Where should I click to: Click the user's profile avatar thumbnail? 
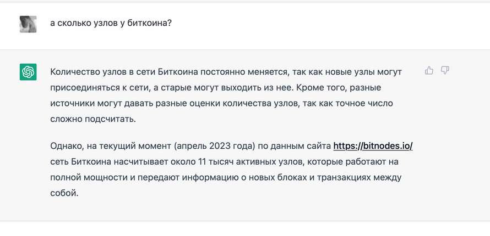pos(28,24)
